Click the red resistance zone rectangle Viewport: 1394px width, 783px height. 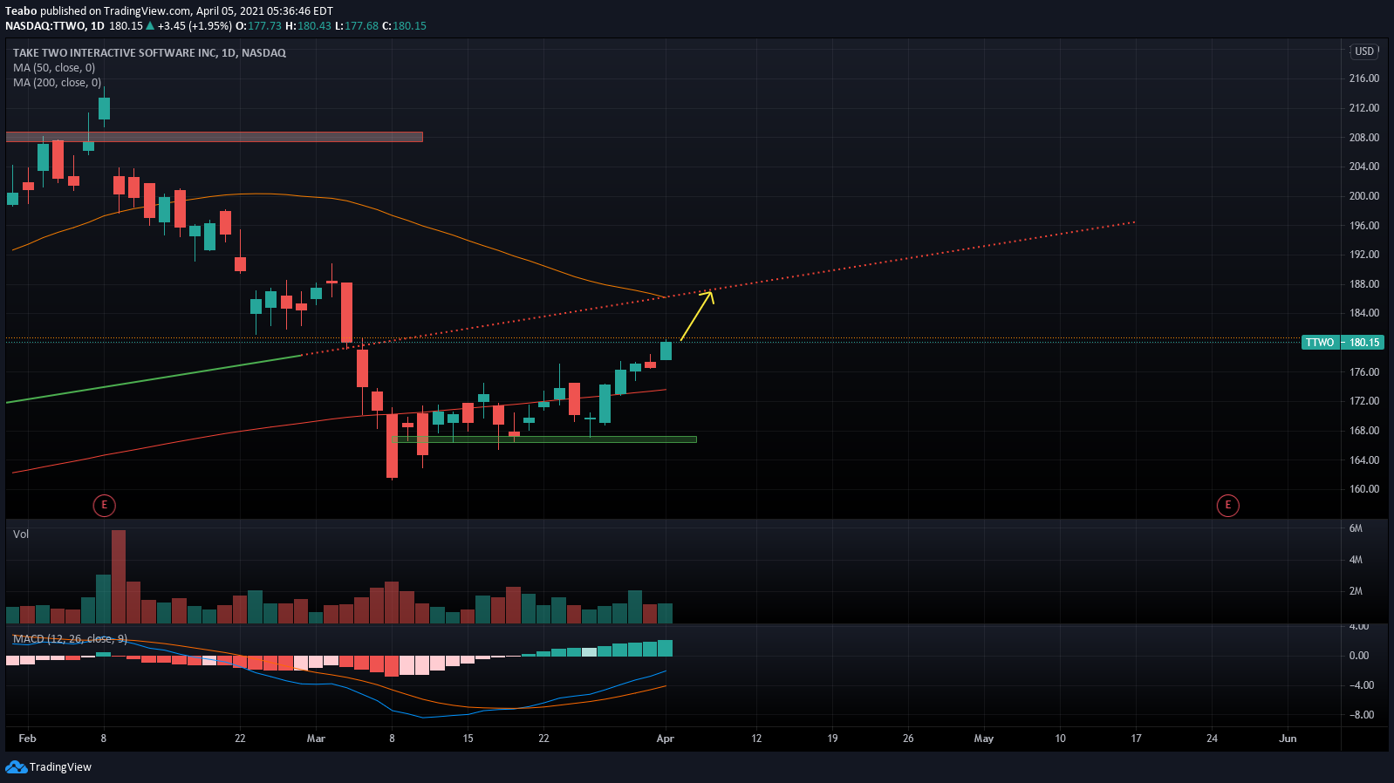[214, 137]
